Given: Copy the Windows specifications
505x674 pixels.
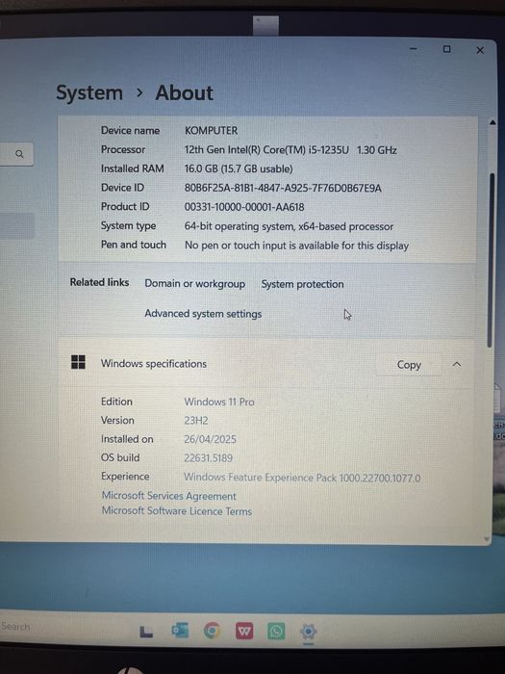Looking at the screenshot, I should [x=409, y=365].
